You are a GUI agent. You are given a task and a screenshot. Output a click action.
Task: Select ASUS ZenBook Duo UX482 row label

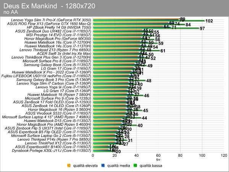[x=53, y=31]
